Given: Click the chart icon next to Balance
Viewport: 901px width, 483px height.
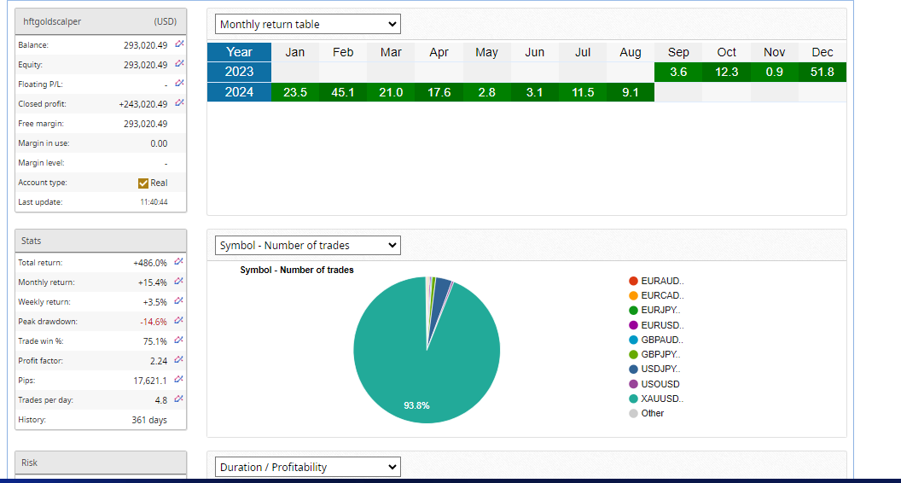Looking at the screenshot, I should click(179, 44).
